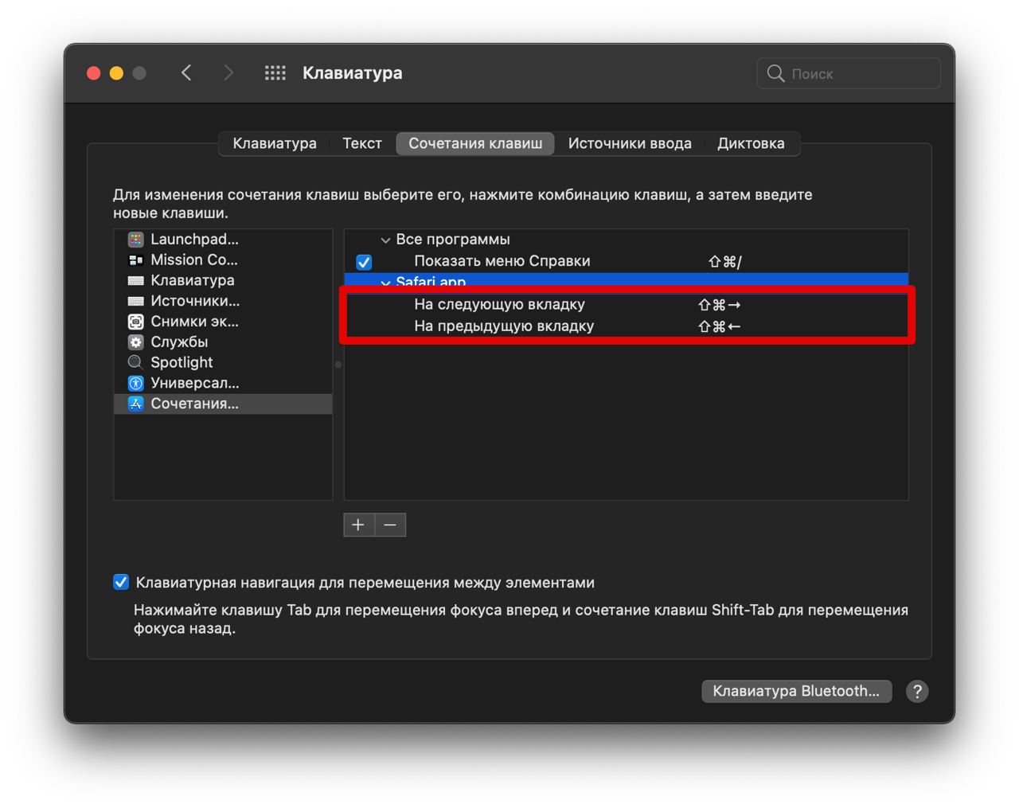
Task: Click the search magnifier icon
Action: (775, 73)
